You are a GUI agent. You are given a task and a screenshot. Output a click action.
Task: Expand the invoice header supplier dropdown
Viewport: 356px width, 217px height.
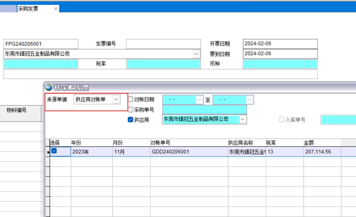point(196,54)
